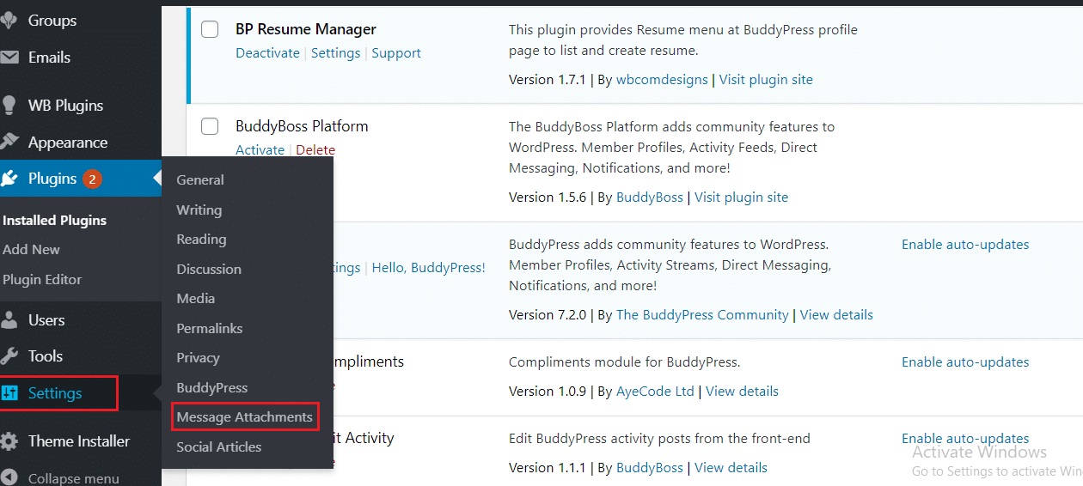This screenshot has height=486, width=1083.
Task: Deactivate the BP Resume Manager plugin
Action: tap(267, 53)
